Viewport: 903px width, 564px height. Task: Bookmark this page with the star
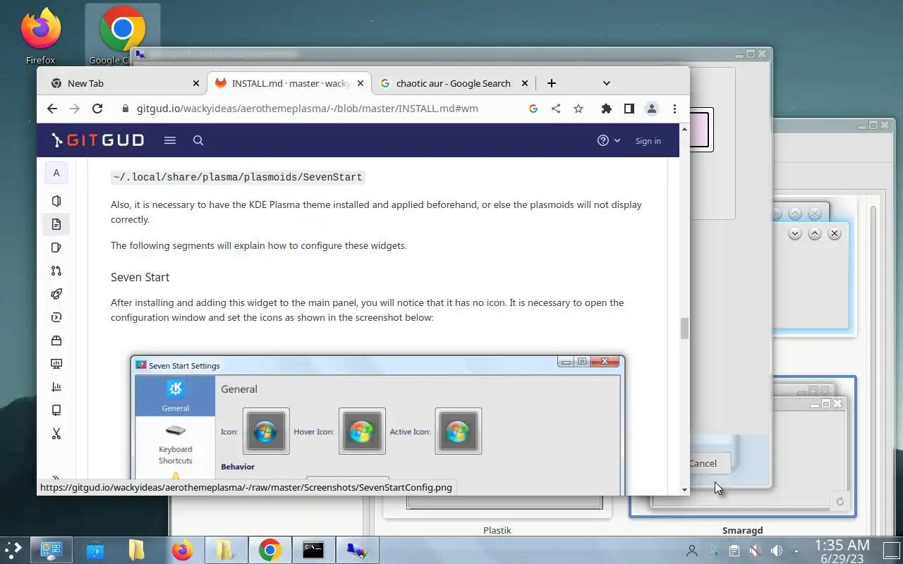click(x=578, y=109)
